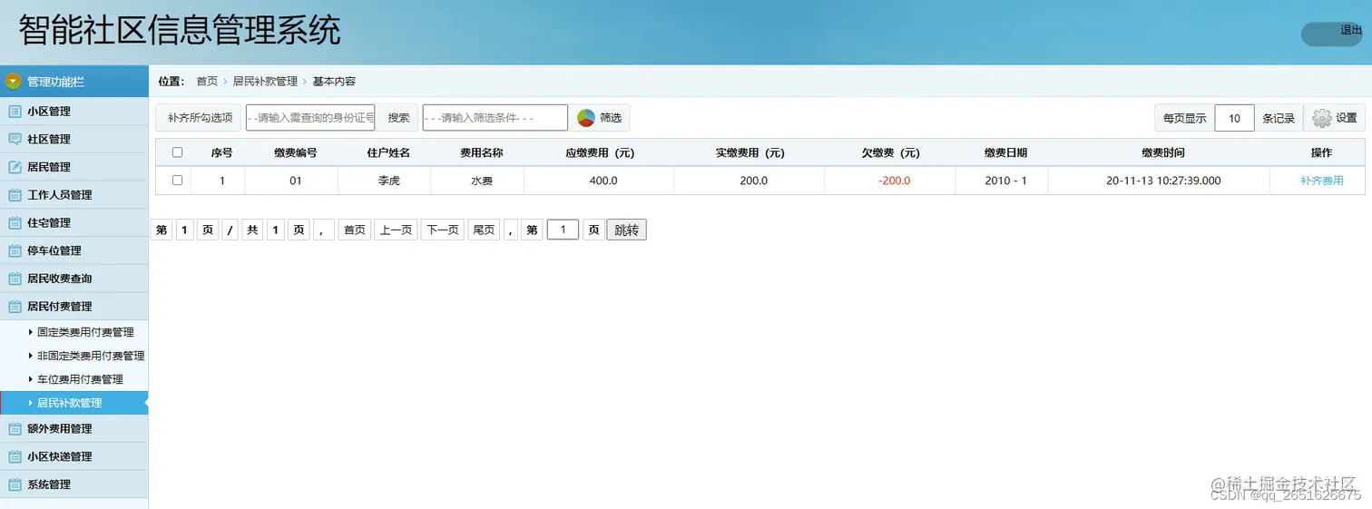
Task: Focus the records-per-page field showing 10
Action: tap(1234, 118)
